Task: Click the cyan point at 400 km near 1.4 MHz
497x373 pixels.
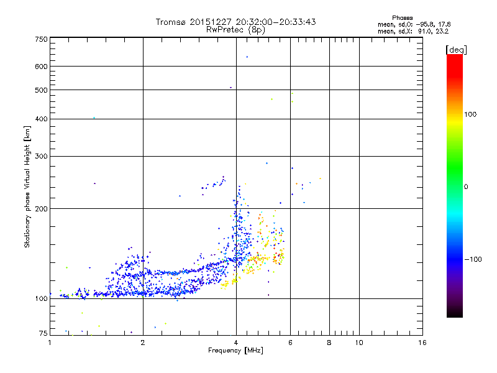Action: coord(94,118)
